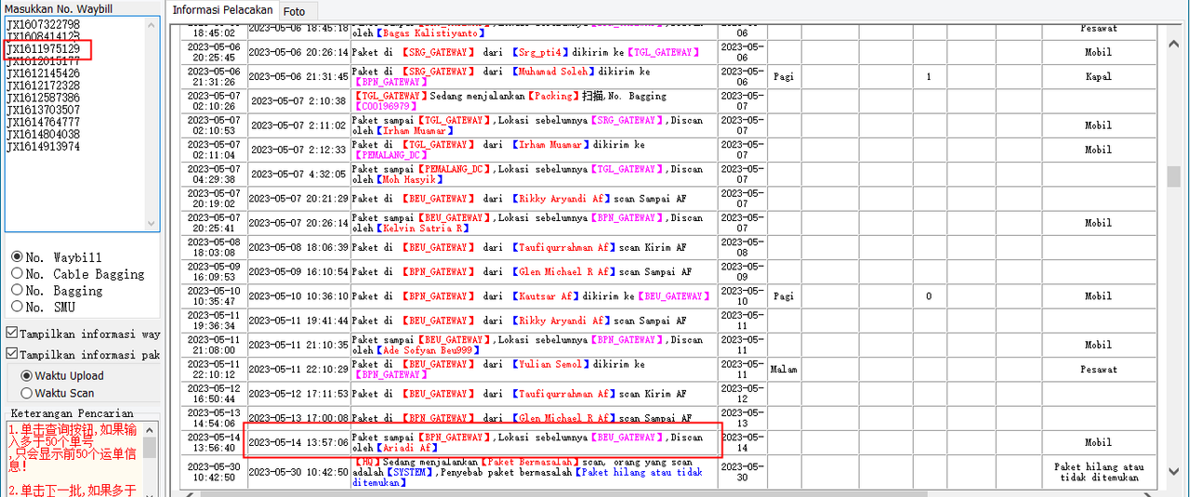
Task: Click upload time 2023-05-09 16:09:53 cell
Action: pyautogui.click(x=215, y=271)
